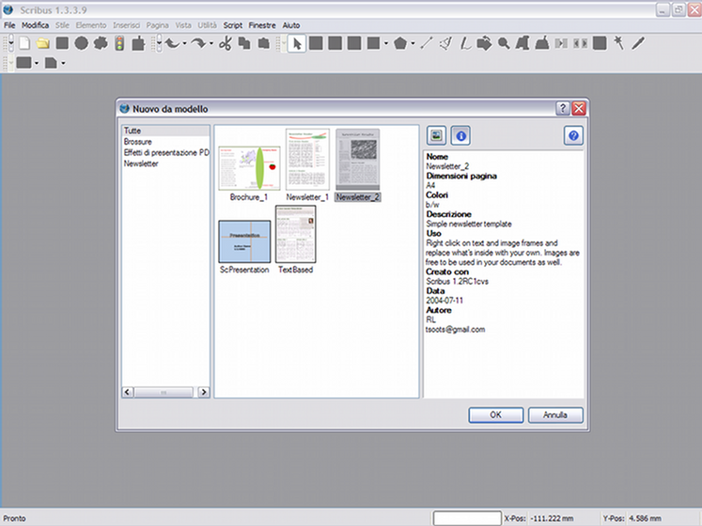702x526 pixels.
Task: Open the Undo history dropdown arrow
Action: coord(184,44)
